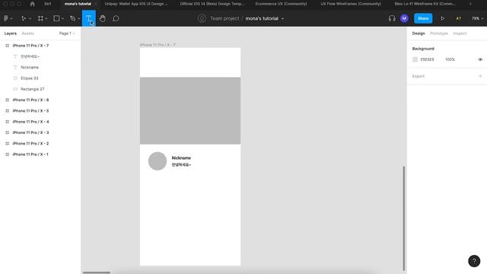Select the Text tool
The height and width of the screenshot is (274, 487).
(x=89, y=18)
